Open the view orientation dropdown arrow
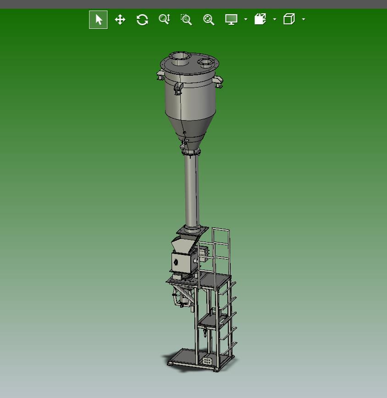 [x=304, y=19]
